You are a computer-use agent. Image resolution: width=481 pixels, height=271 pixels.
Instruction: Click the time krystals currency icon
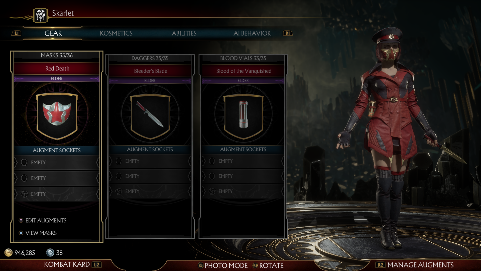pos(50,252)
